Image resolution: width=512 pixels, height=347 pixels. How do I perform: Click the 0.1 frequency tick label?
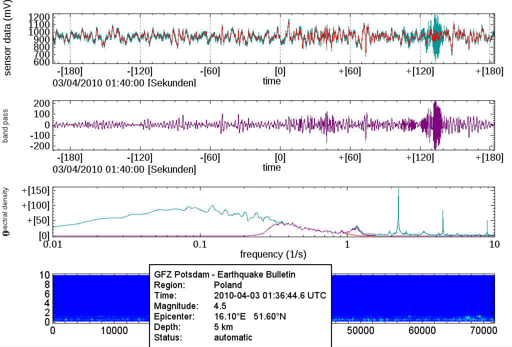pyautogui.click(x=200, y=245)
